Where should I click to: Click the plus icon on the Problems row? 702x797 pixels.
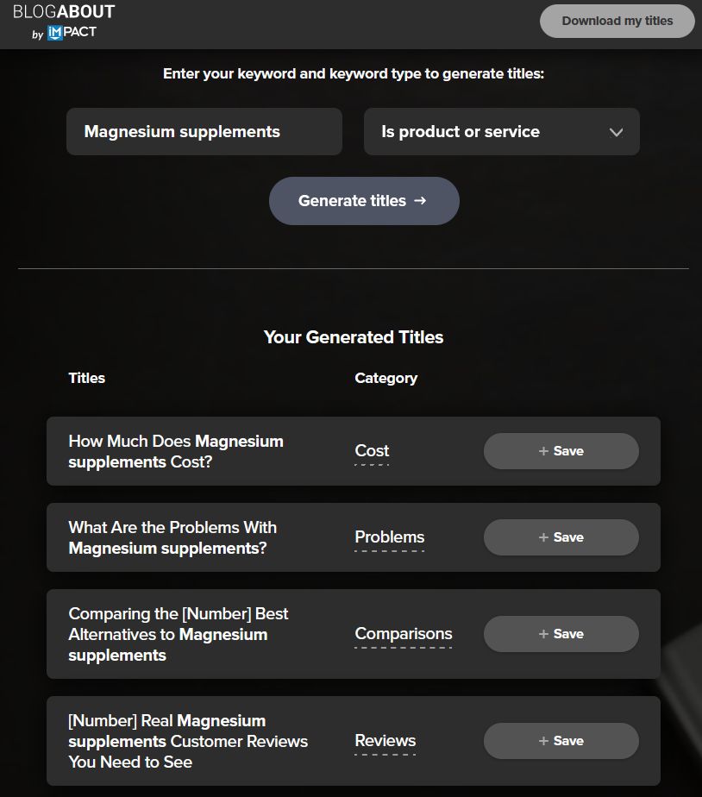pyautogui.click(x=543, y=537)
